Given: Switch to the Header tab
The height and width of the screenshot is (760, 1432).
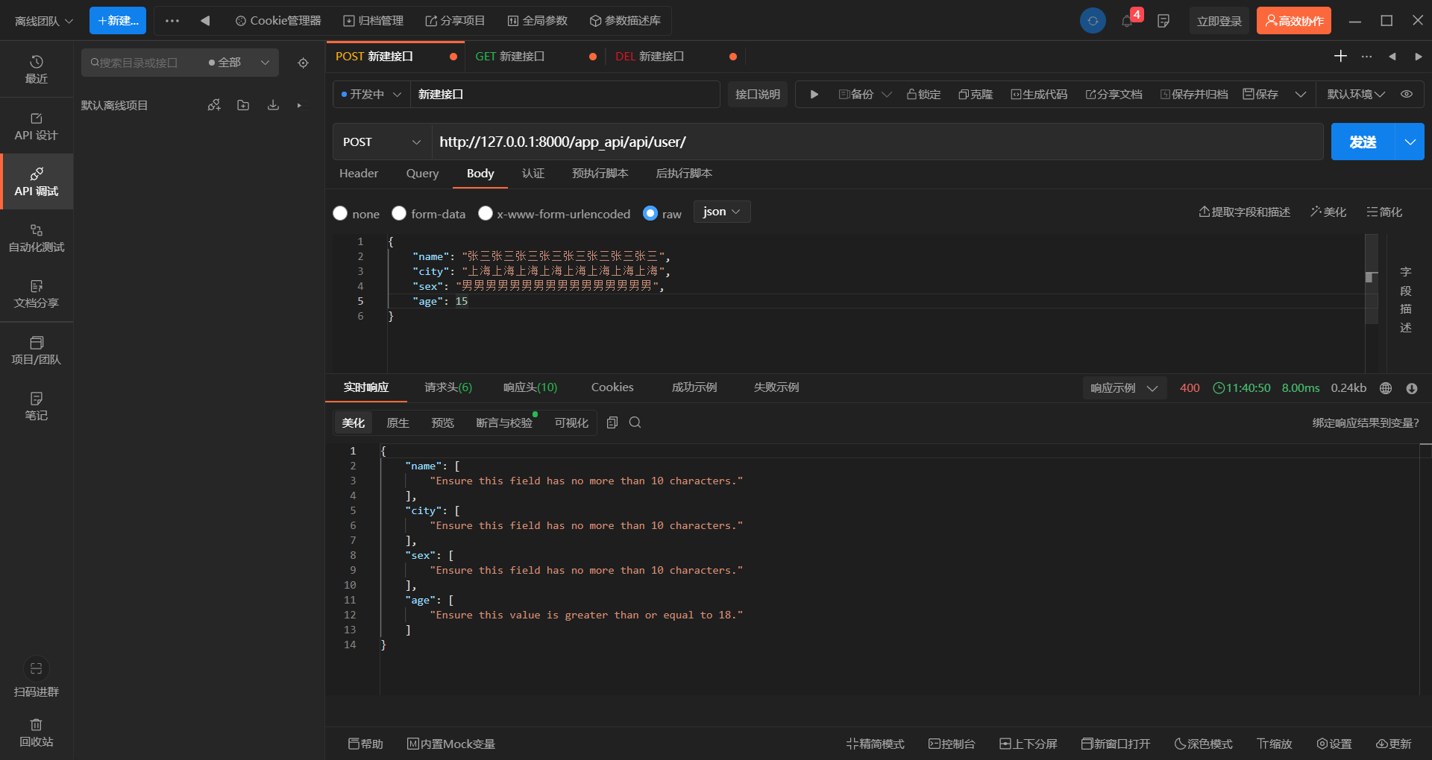Looking at the screenshot, I should coord(359,173).
